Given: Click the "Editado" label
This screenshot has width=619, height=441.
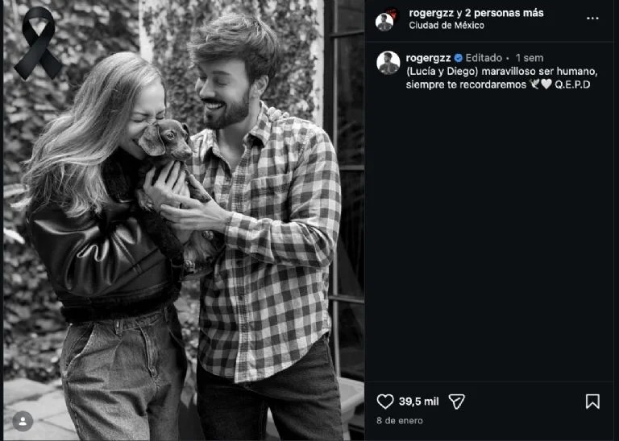Looking at the screenshot, I should pyautogui.click(x=484, y=58).
